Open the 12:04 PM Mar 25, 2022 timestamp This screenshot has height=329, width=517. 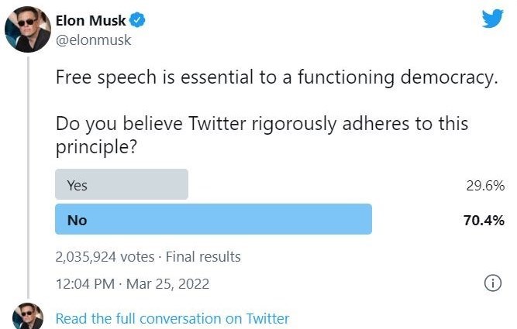click(x=132, y=284)
